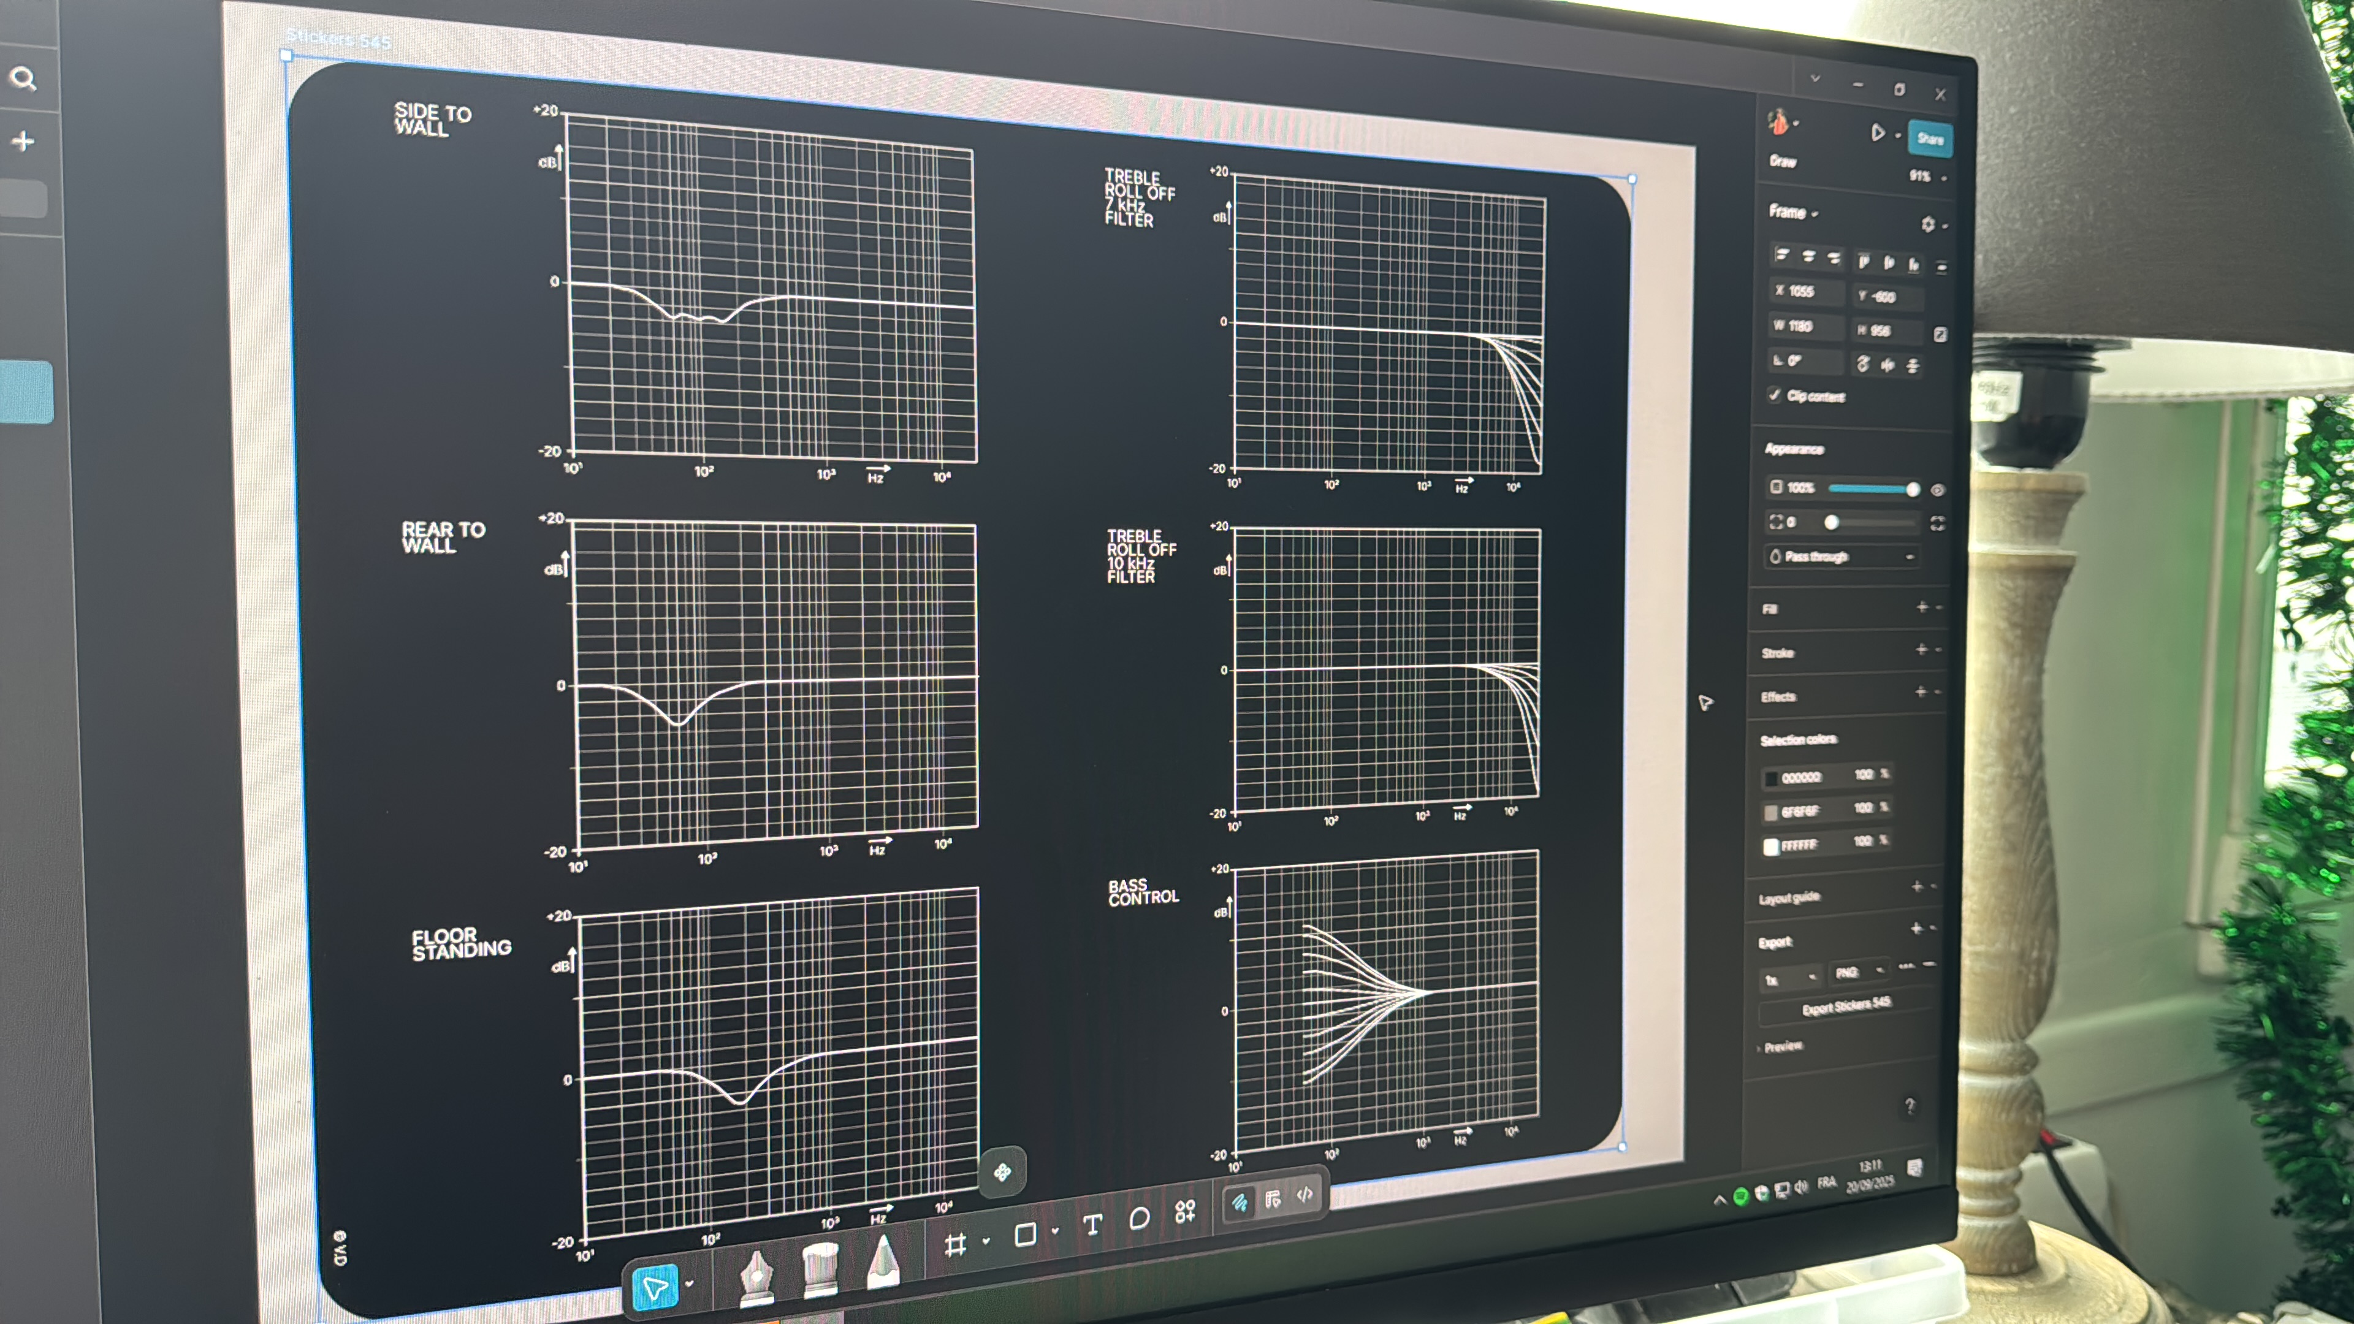Image resolution: width=2354 pixels, height=1324 pixels.
Task: Expand the Preview section
Action: pyautogui.click(x=1782, y=1046)
